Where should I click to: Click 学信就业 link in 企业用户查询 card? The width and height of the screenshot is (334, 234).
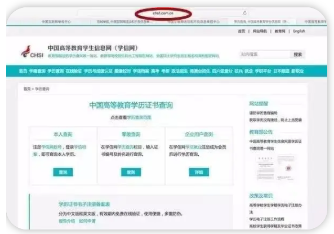[x=194, y=147]
